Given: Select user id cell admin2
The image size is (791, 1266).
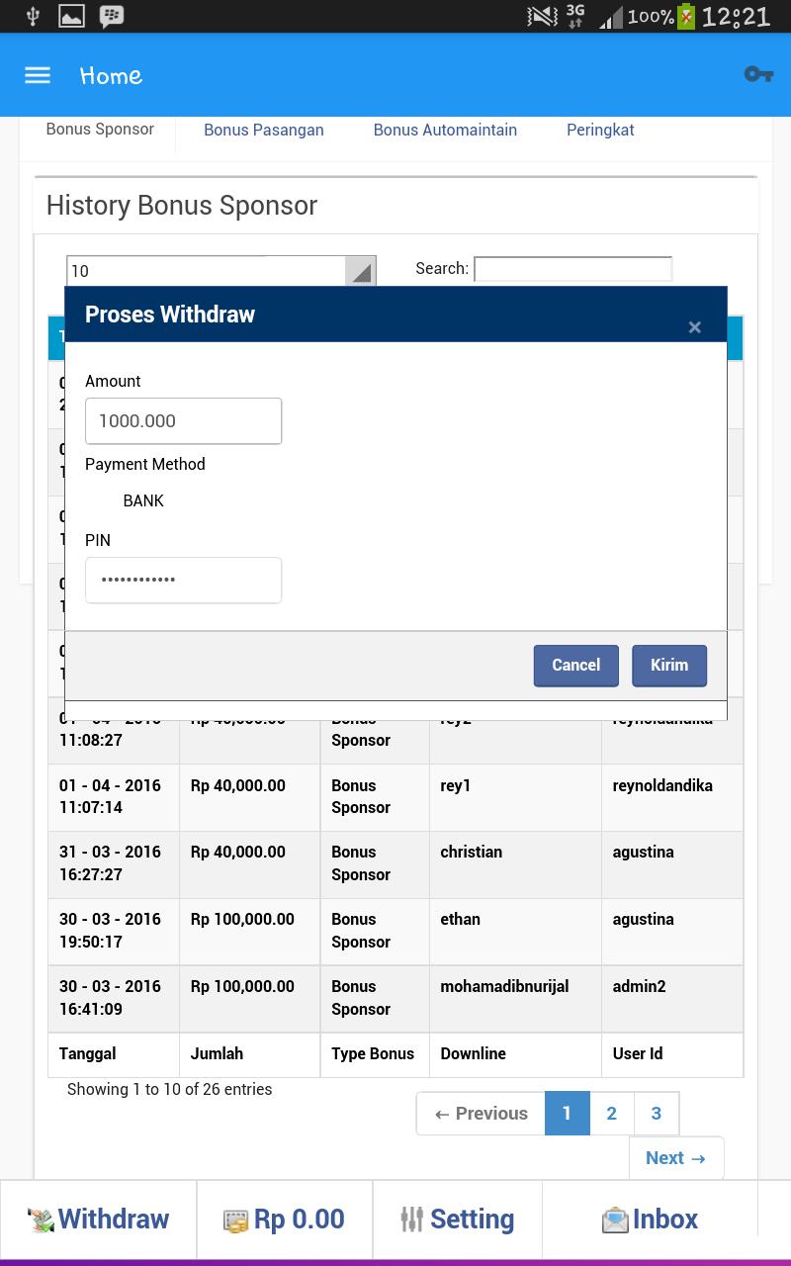Looking at the screenshot, I should point(672,999).
